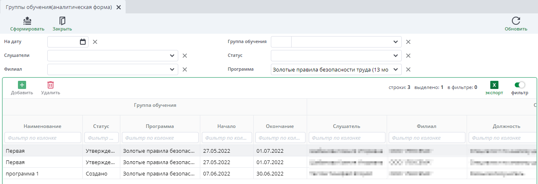Viewport: 538px width, 184px height.
Task: Click the Закрыть toolbar icon
Action: [62, 20]
